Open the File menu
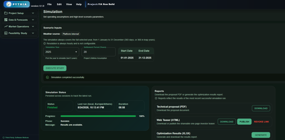 click(50, 4)
